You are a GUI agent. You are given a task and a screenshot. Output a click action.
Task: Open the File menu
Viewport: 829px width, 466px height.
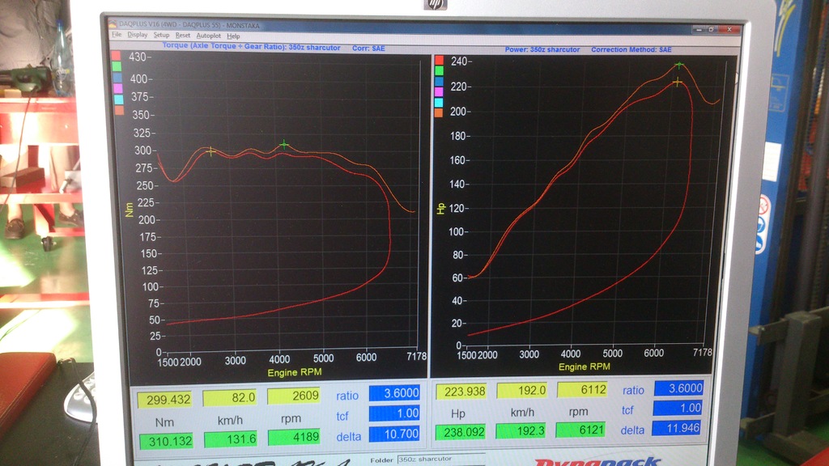[117, 36]
